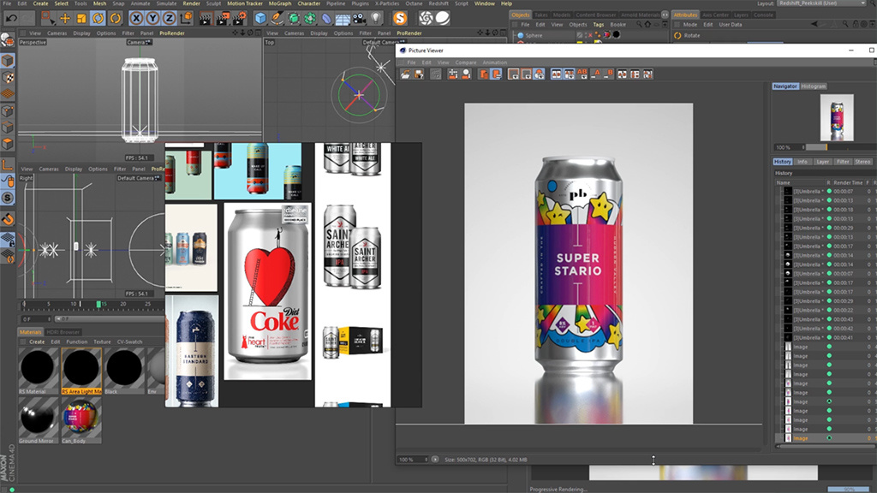Open the Layout dropdown menu
877x493 pixels.
click(821, 3)
